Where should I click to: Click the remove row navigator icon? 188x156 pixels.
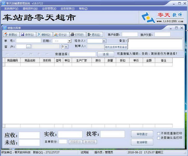(x=47, y=54)
